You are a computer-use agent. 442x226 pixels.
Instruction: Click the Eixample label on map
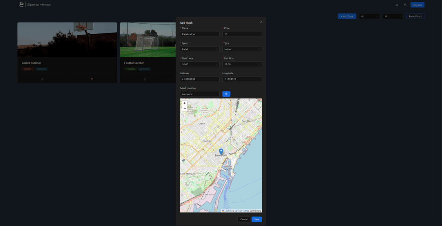(207, 141)
